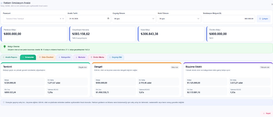Screen dimensions: 273x117
Task: Click the Analiz Tarihi date field
Action: point(89,19)
